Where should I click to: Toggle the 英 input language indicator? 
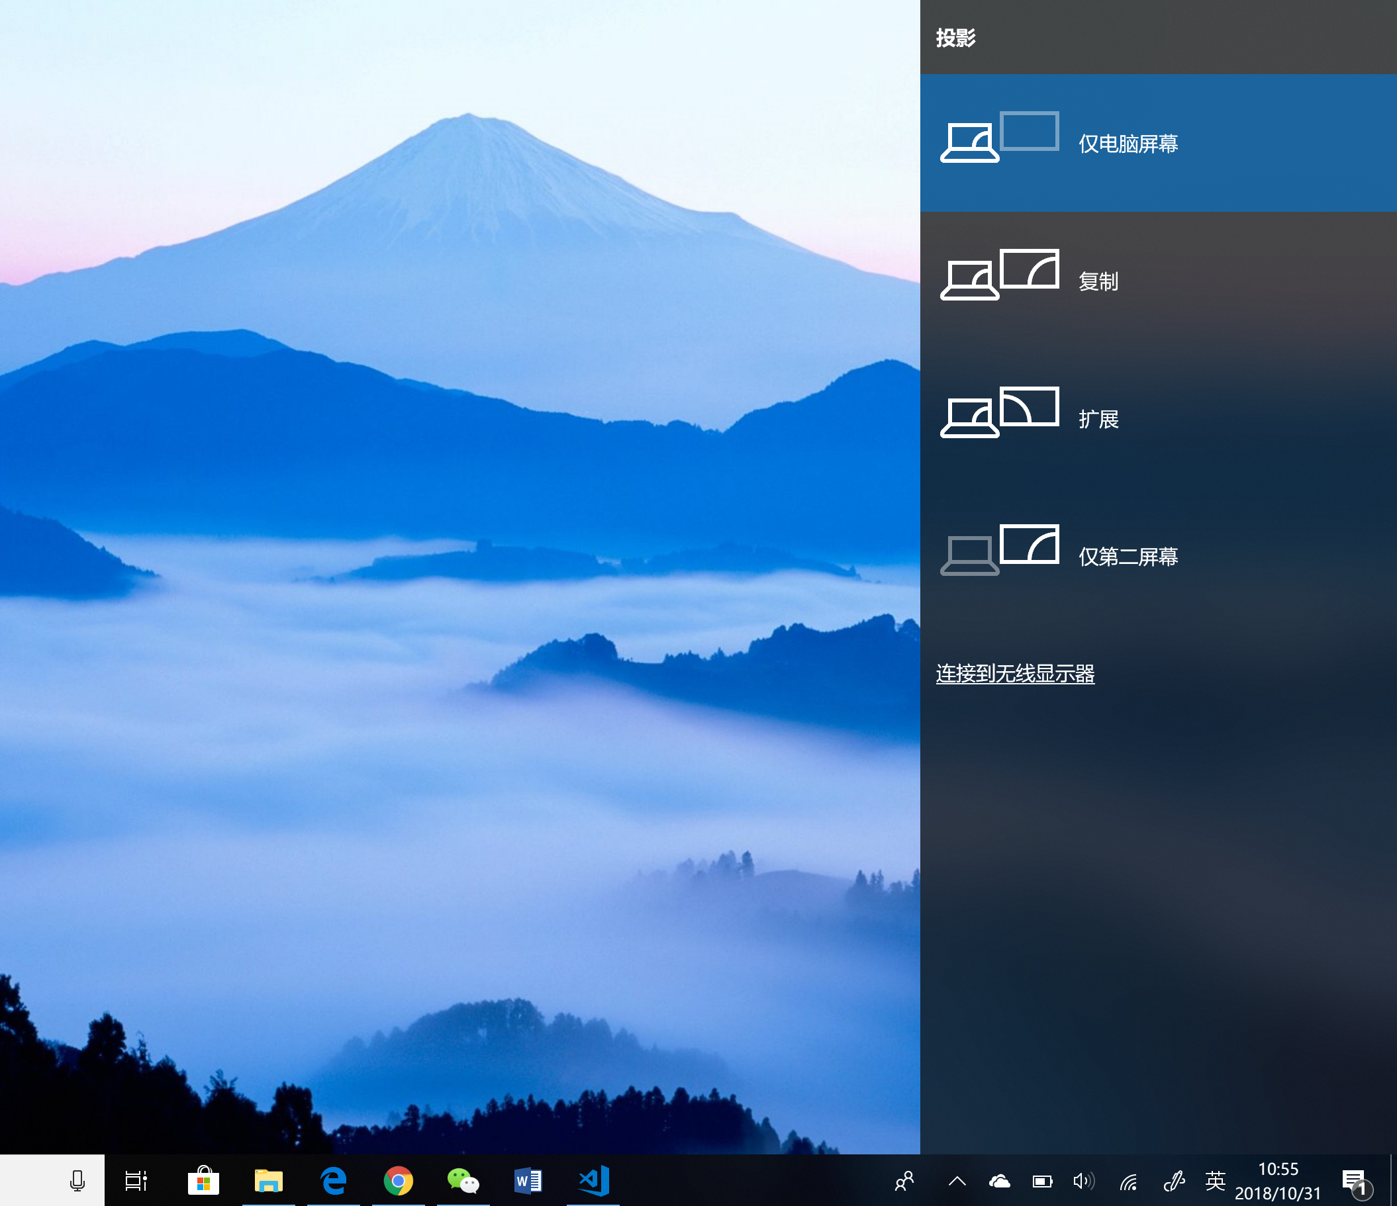coord(1215,1180)
